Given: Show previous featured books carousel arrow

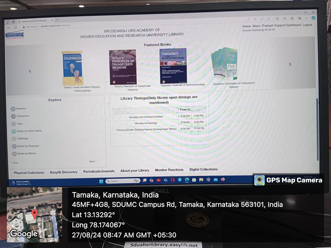Looking at the screenshot, I should pos(30,71).
